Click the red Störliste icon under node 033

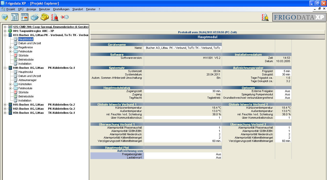(x=15, y=55)
